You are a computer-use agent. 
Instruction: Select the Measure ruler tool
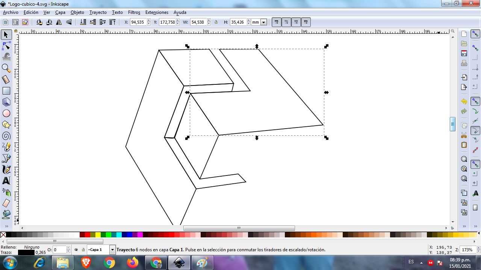click(6, 79)
